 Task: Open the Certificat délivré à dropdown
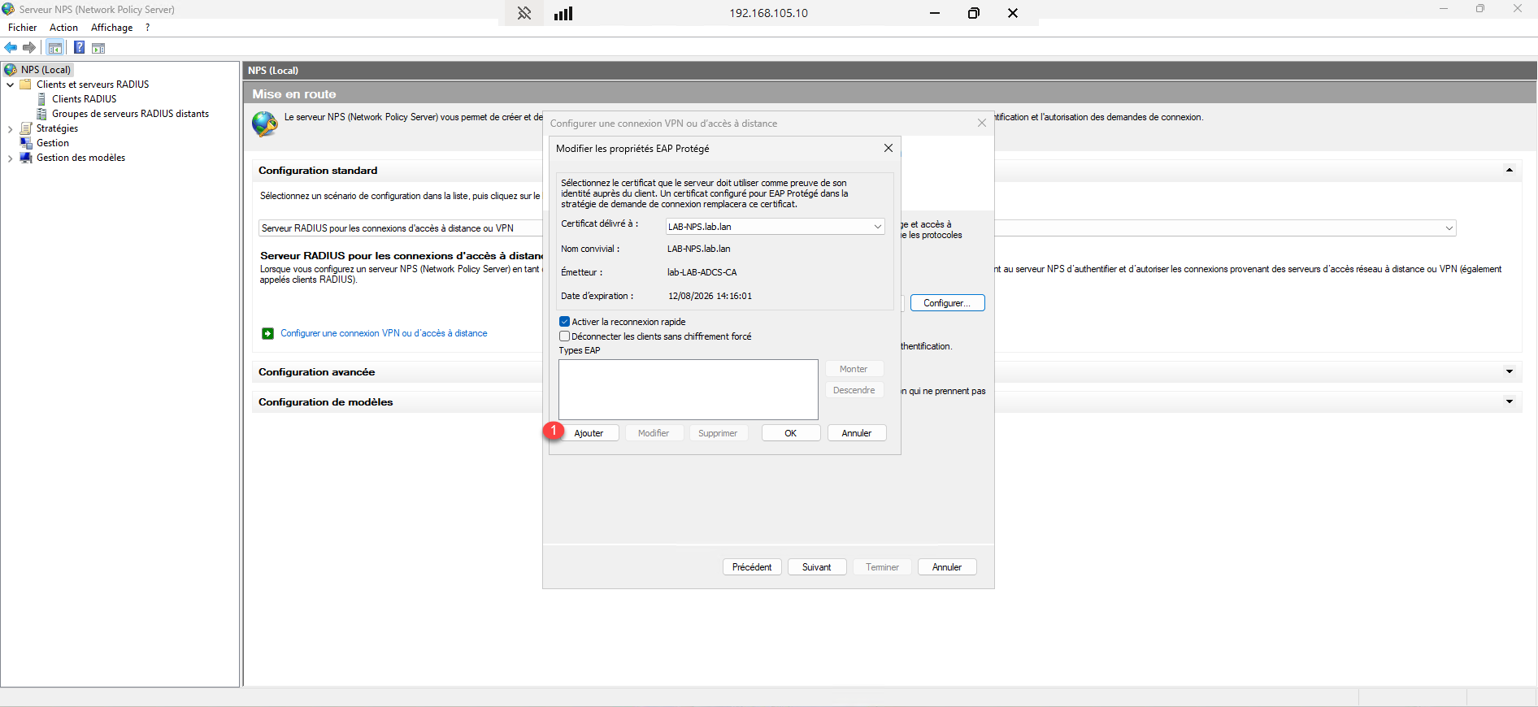click(x=877, y=227)
